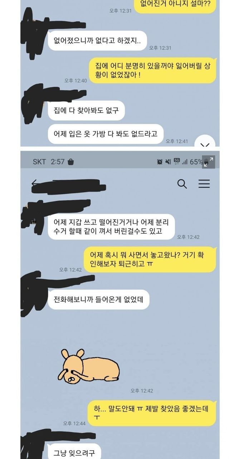
Task: Tap the muted sound status icon
Action: click(x=168, y=162)
